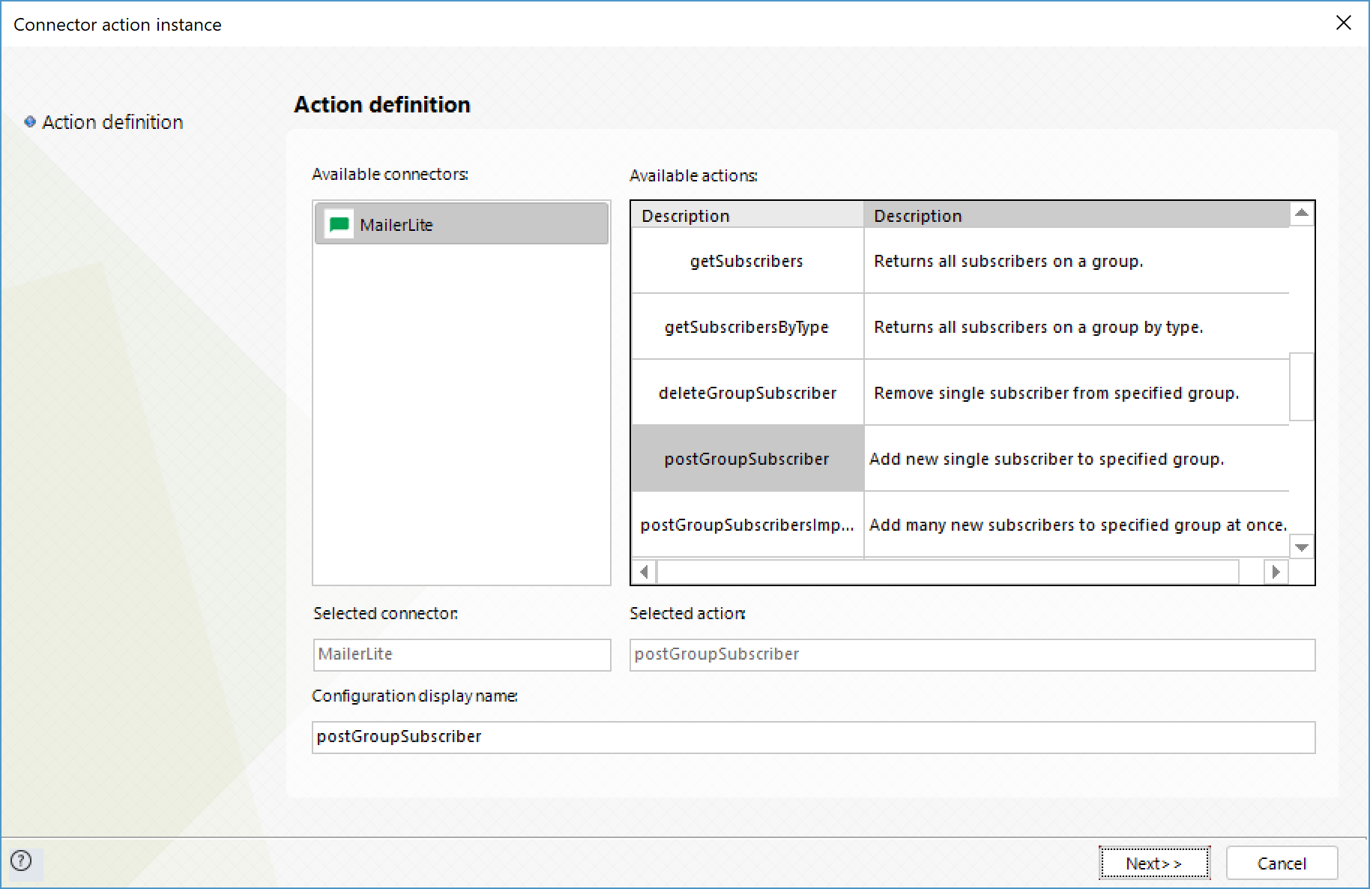Select the deleteGroupSubscriber action

tap(746, 393)
